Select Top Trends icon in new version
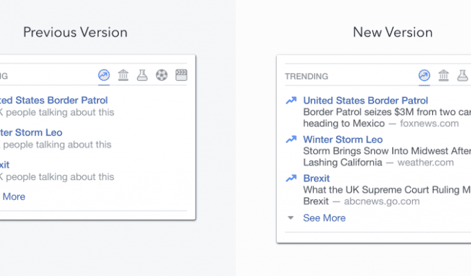This screenshot has height=276, width=471. [x=424, y=75]
